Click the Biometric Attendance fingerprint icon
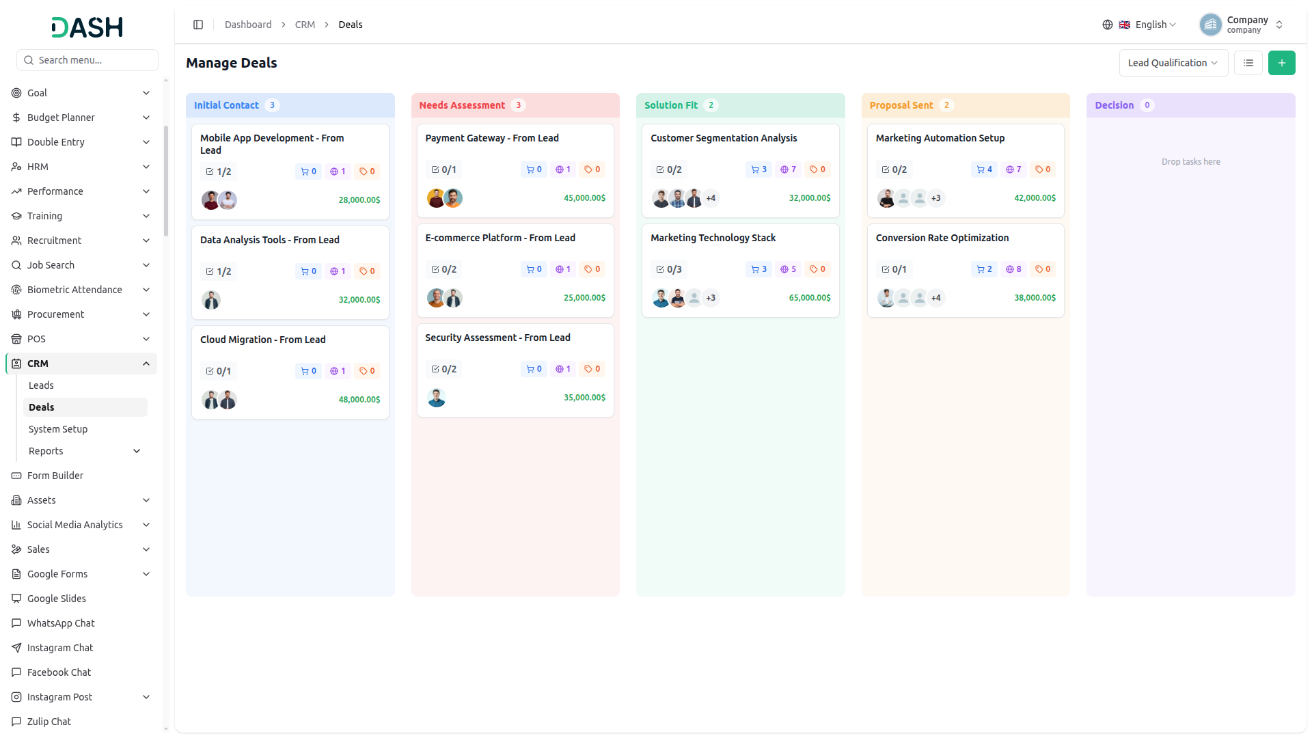The width and height of the screenshot is (1312, 738). pos(16,290)
